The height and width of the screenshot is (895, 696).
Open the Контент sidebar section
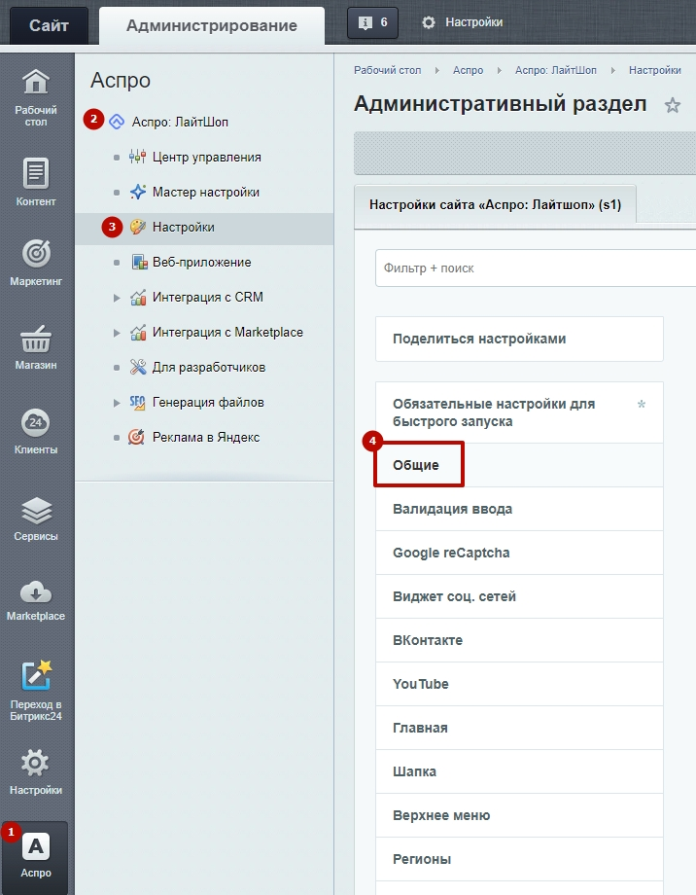click(36, 183)
